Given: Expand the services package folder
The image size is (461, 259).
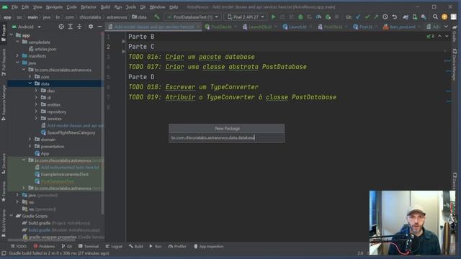Looking at the screenshot, I should 37,119.
